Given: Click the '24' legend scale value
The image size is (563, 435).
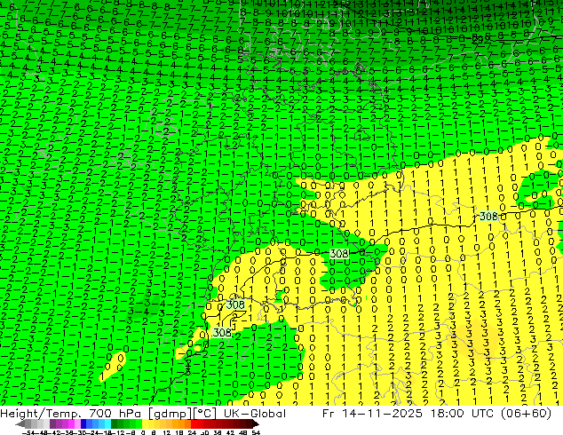Looking at the screenshot, I should [192, 432].
